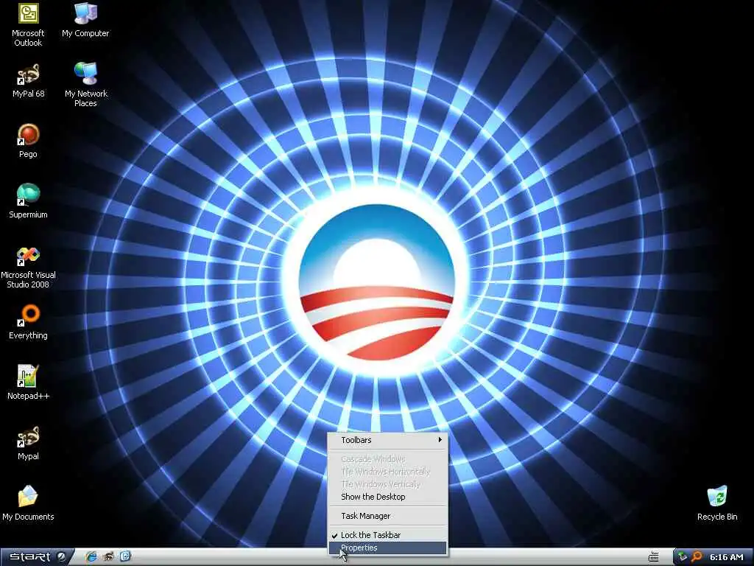754x566 pixels.
Task: Open the keyboard language bar icon
Action: [x=654, y=557]
